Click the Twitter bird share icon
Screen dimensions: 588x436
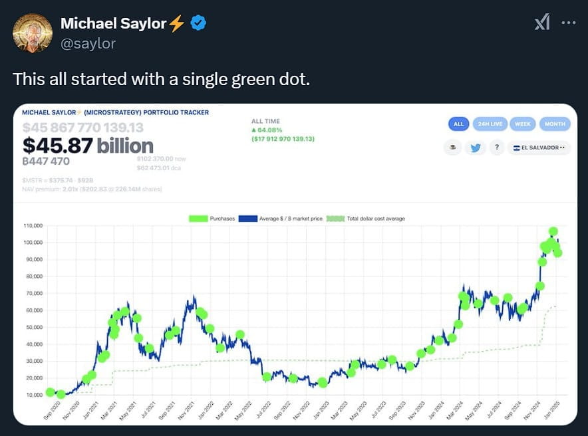click(475, 148)
